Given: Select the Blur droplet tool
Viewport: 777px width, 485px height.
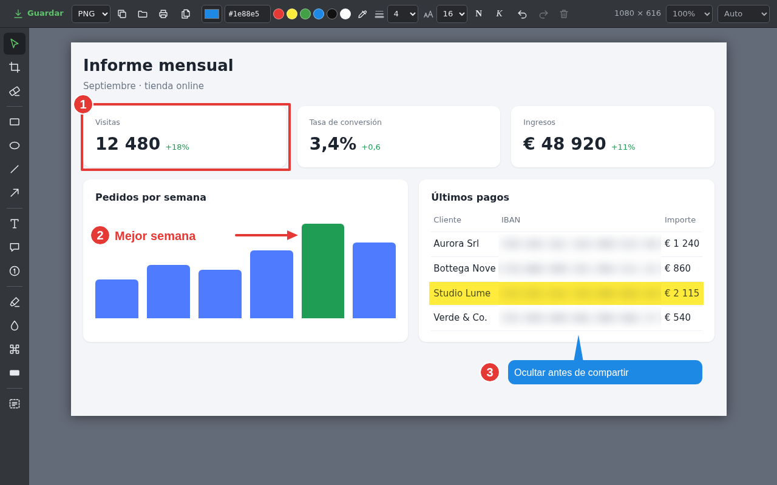Looking at the screenshot, I should coord(15,326).
